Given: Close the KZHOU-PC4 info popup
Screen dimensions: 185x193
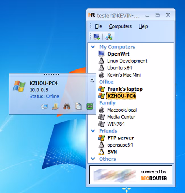Looking at the screenshot, I should [x=92, y=81].
